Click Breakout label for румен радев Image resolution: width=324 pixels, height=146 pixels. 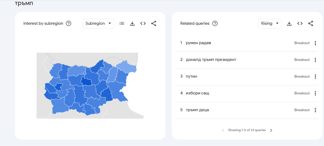coord(302,43)
